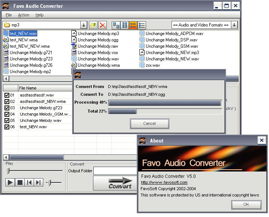Skip to next track

[x=38, y=183]
